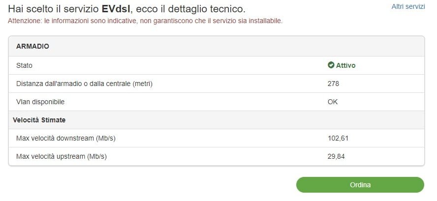Screen dimensions: 437x201
Task: Select the 29,84 upstream speed value
Action: (336, 156)
